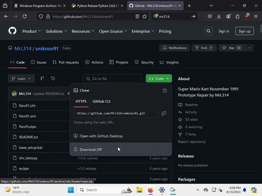Click the GitHub logo home icon
Screen dimensions: 262x196
click(12, 31)
